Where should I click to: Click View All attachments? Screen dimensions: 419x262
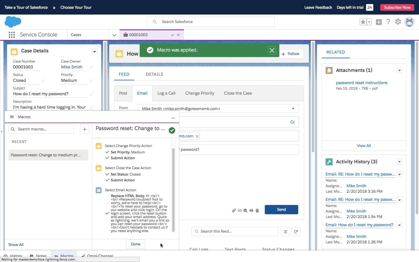pyautogui.click(x=364, y=146)
